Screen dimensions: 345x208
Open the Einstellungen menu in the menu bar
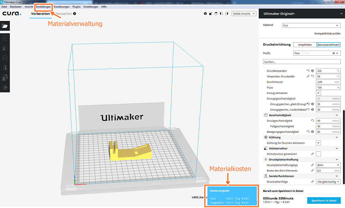[x=43, y=7]
